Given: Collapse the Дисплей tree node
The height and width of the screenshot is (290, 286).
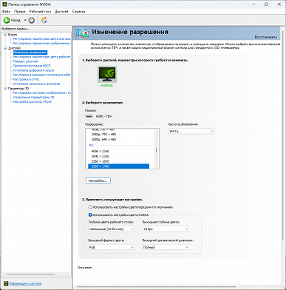Looking at the screenshot, I should click(x=5, y=48).
